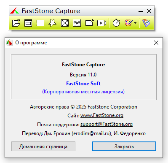Activate the Capture Full Screen tool
This screenshot has height=163, width=168.
point(65,23)
